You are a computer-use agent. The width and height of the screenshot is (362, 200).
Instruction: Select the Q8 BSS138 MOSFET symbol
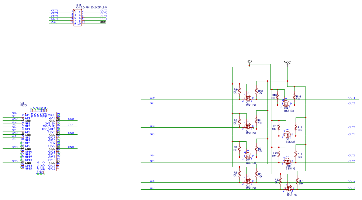[286, 103]
